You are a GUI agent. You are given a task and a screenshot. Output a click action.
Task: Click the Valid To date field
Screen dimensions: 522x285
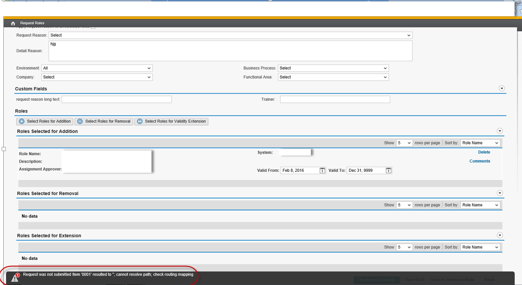coord(366,170)
